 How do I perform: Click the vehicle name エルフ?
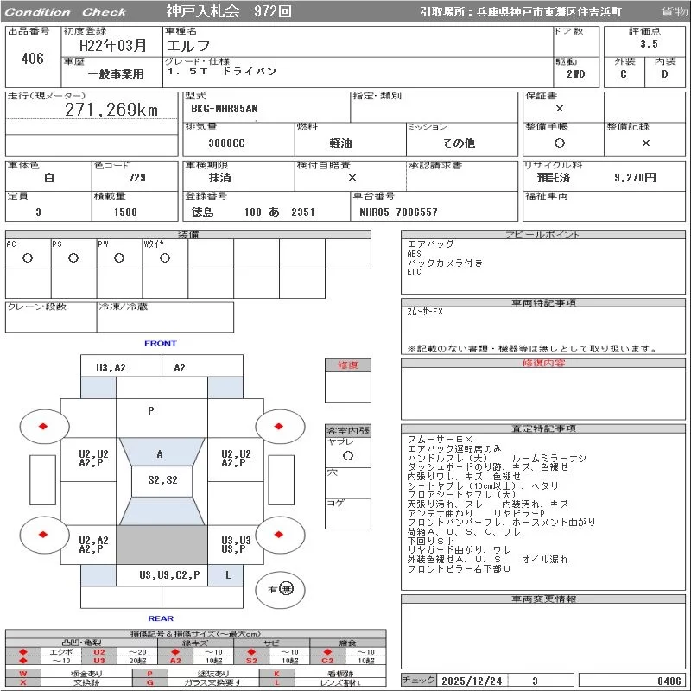(x=188, y=46)
